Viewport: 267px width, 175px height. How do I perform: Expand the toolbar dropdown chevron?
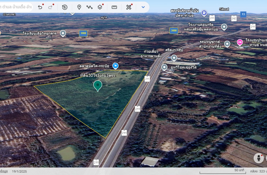click(143, 7)
